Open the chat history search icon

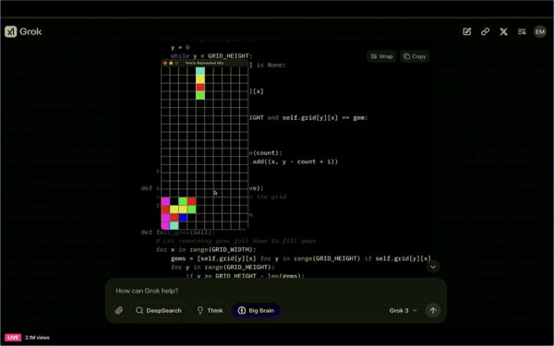click(522, 31)
